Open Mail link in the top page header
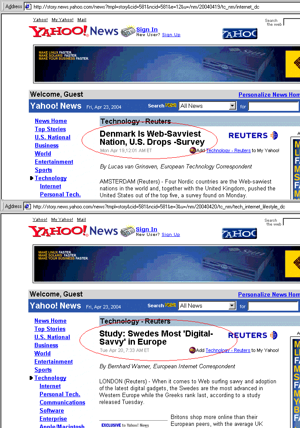Image resolution: width=300 pixels, height=428 pixels. tap(82, 20)
